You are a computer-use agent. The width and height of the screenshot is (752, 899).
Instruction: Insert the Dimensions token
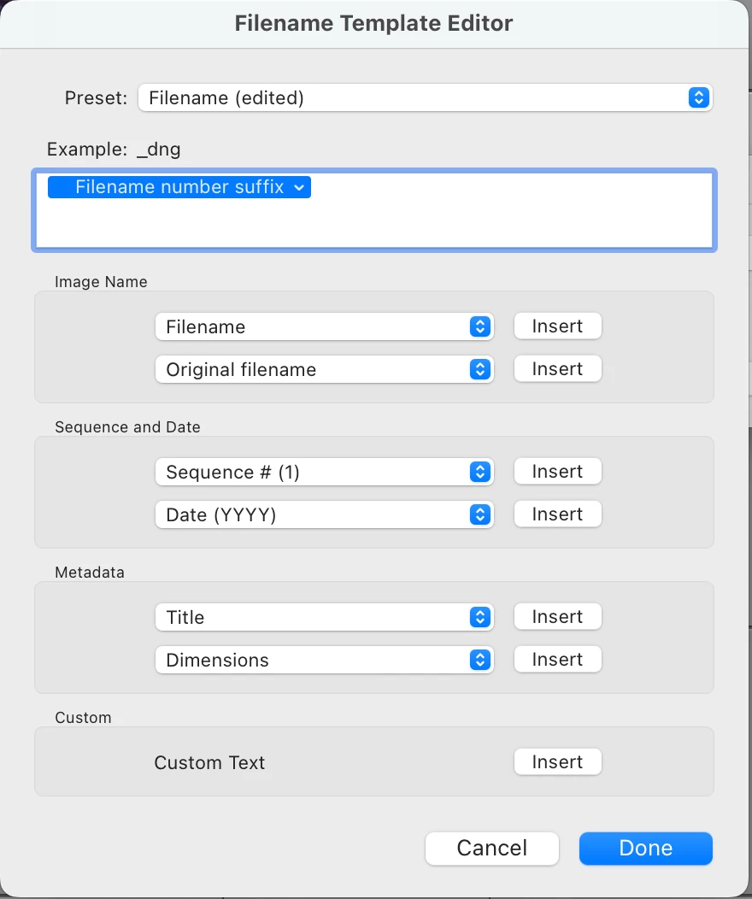click(x=557, y=660)
